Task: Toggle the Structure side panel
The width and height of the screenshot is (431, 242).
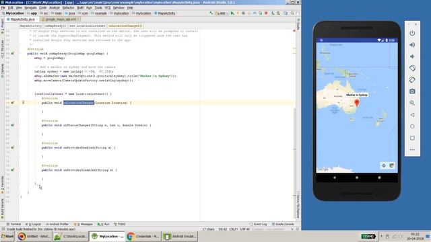Action: click(2, 49)
